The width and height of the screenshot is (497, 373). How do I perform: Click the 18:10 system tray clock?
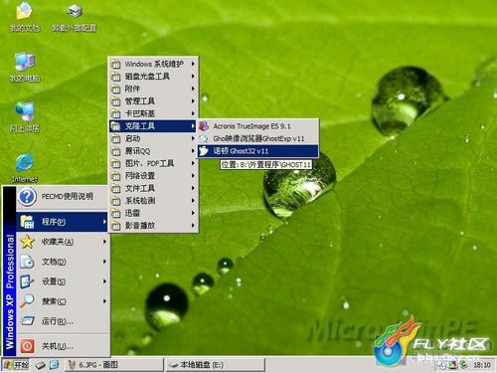482,365
